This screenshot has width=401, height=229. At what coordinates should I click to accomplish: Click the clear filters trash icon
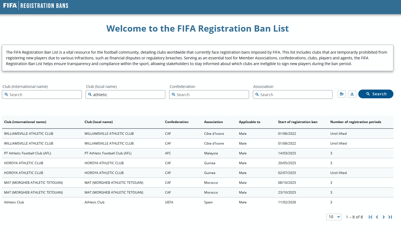pos(342,94)
